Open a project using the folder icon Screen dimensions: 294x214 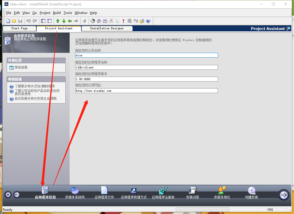[14, 21]
